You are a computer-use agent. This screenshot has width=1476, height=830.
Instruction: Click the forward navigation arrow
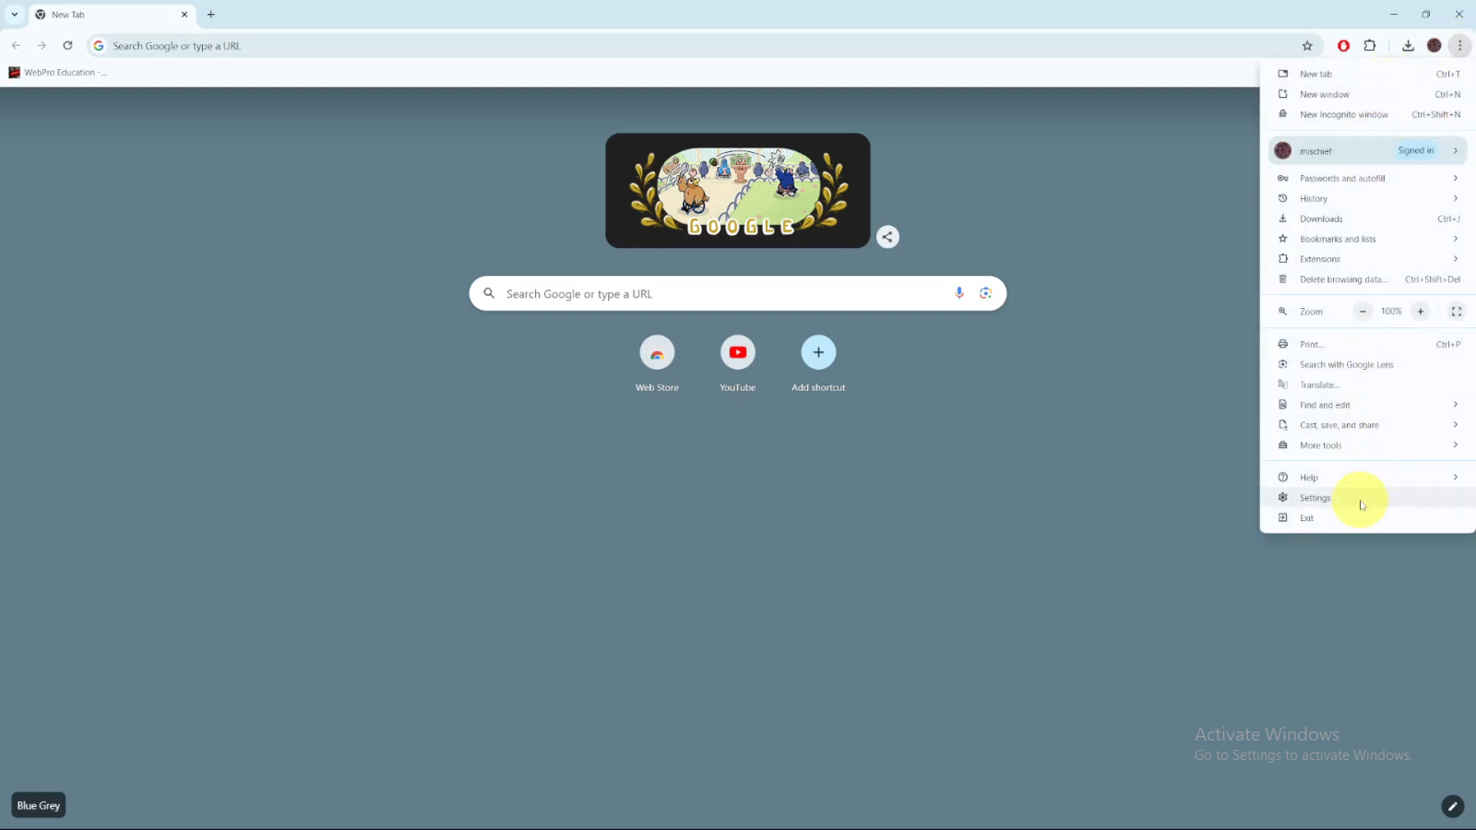coord(42,45)
